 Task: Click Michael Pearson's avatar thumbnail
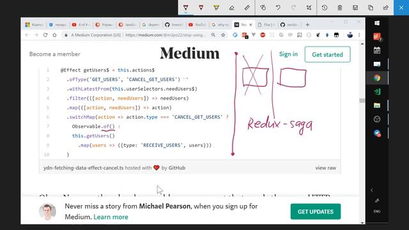coord(47,211)
